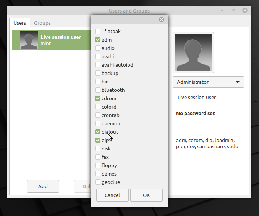Enable the _flatpak group checkbox
This screenshot has width=259, height=216.
(x=98, y=31)
